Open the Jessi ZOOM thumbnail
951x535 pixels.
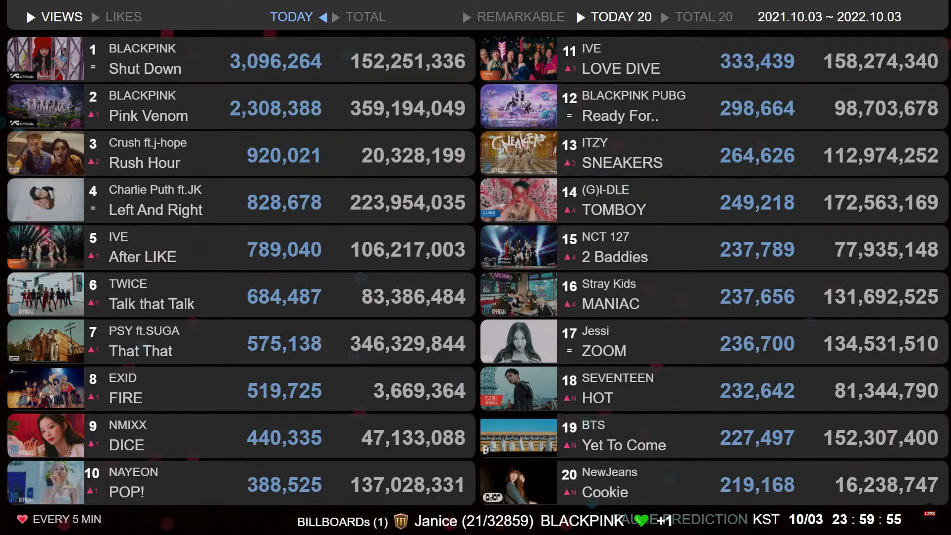tap(519, 341)
